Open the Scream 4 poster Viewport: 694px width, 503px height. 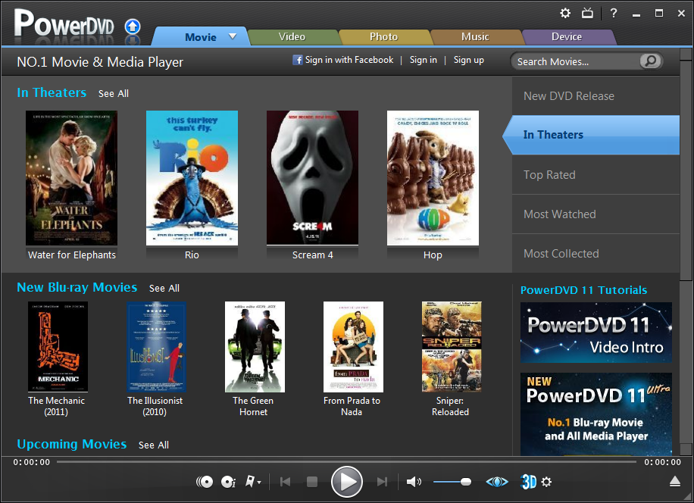tap(312, 178)
